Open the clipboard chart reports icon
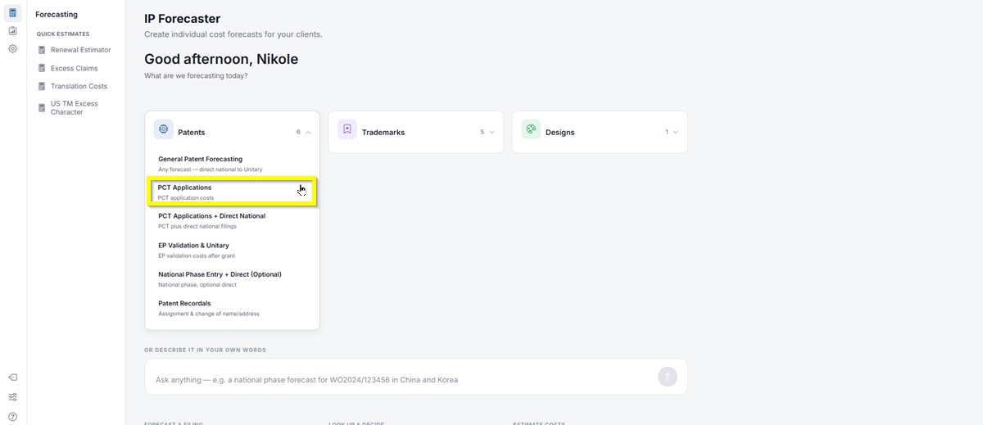This screenshot has height=425, width=983. coord(12,31)
